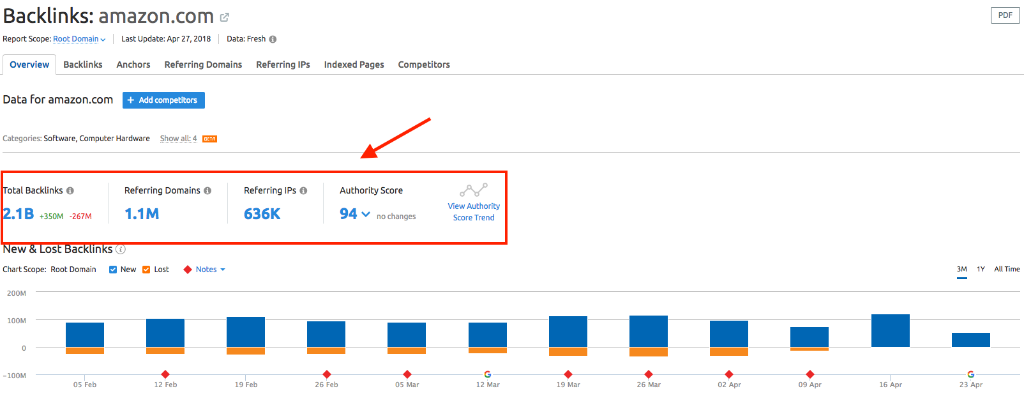1024x405 pixels.
Task: Expand Show all: 4 categories
Action: tap(178, 139)
